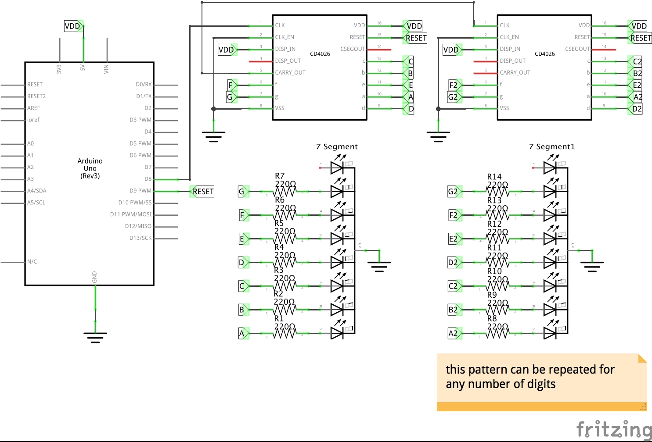Screen dimensions: 652x442
Task: Select A net label feeding resistor R1
Action: click(244, 334)
